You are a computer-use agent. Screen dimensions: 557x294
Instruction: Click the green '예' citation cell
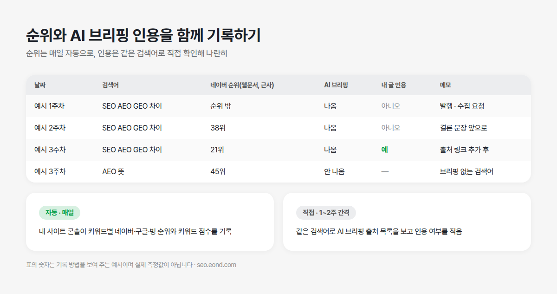click(x=384, y=150)
